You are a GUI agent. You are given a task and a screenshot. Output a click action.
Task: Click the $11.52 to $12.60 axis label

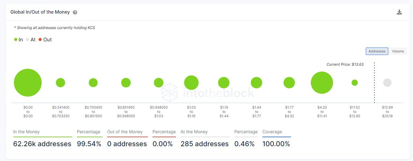354,112
